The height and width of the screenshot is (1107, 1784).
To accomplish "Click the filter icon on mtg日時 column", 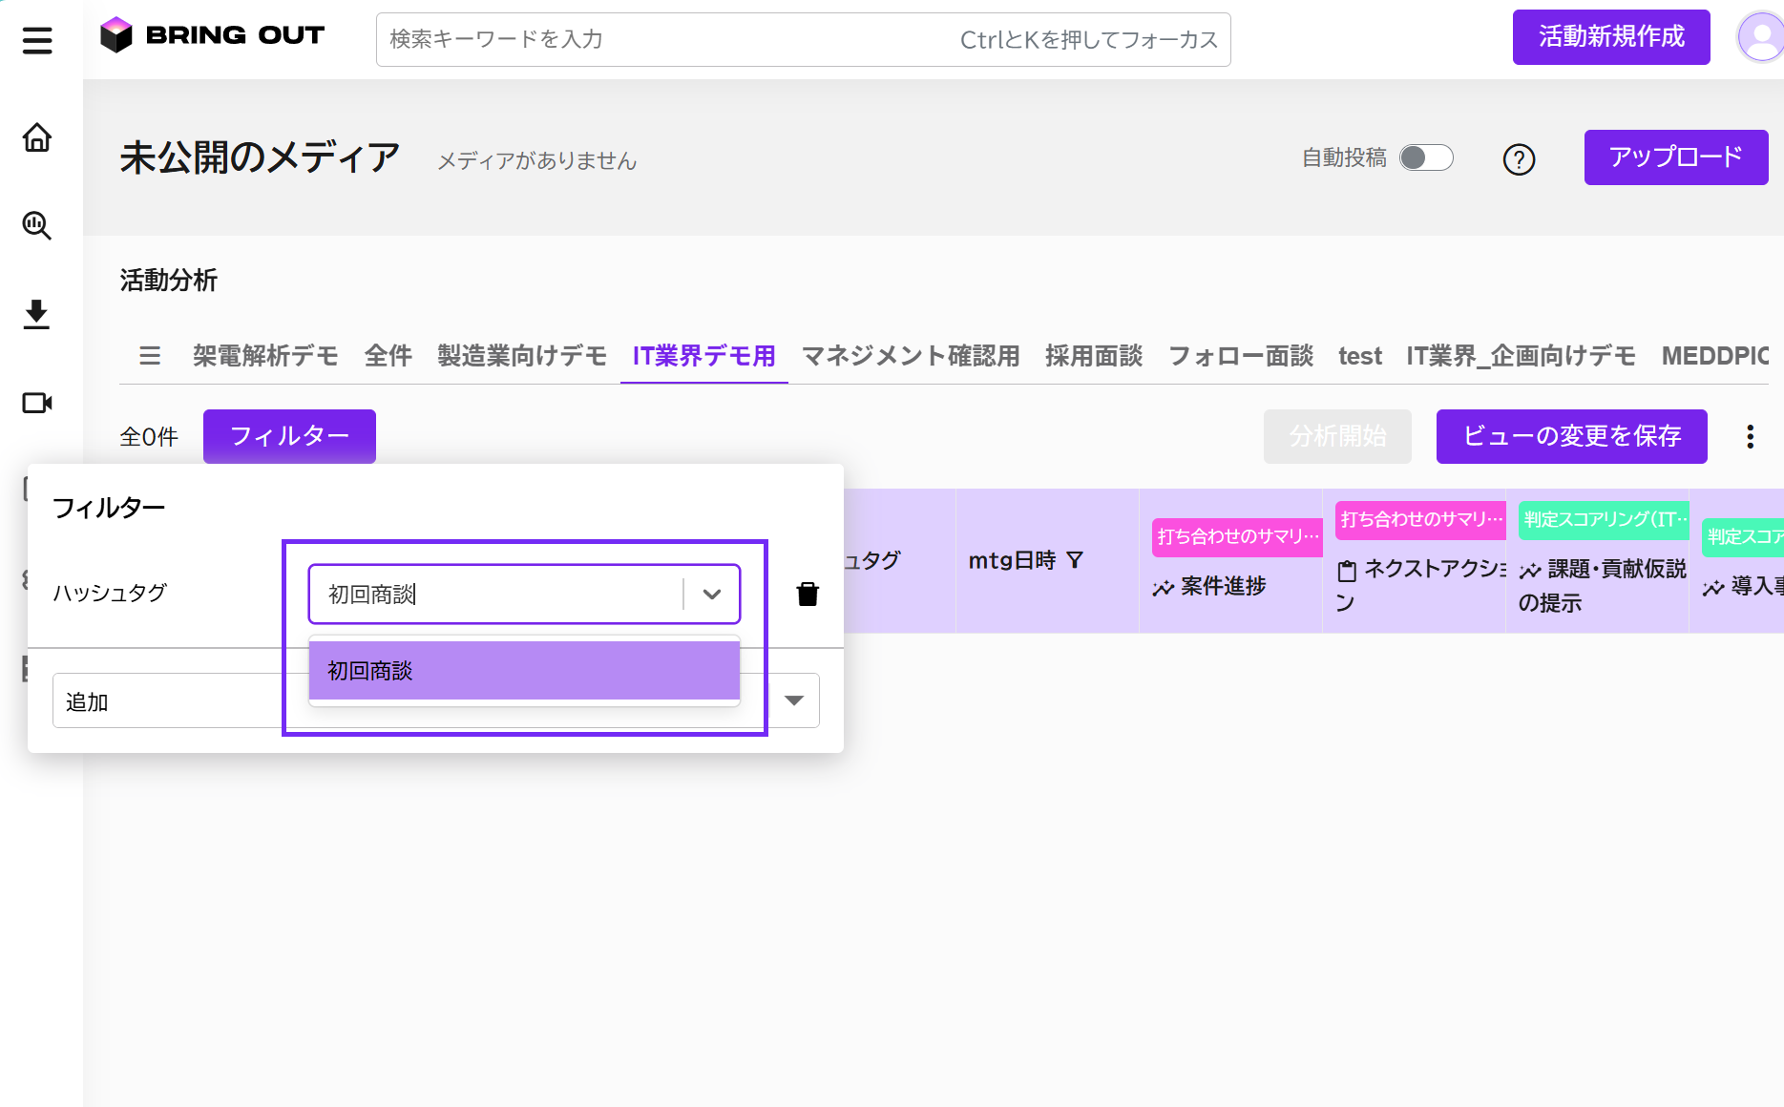I will point(1075,560).
